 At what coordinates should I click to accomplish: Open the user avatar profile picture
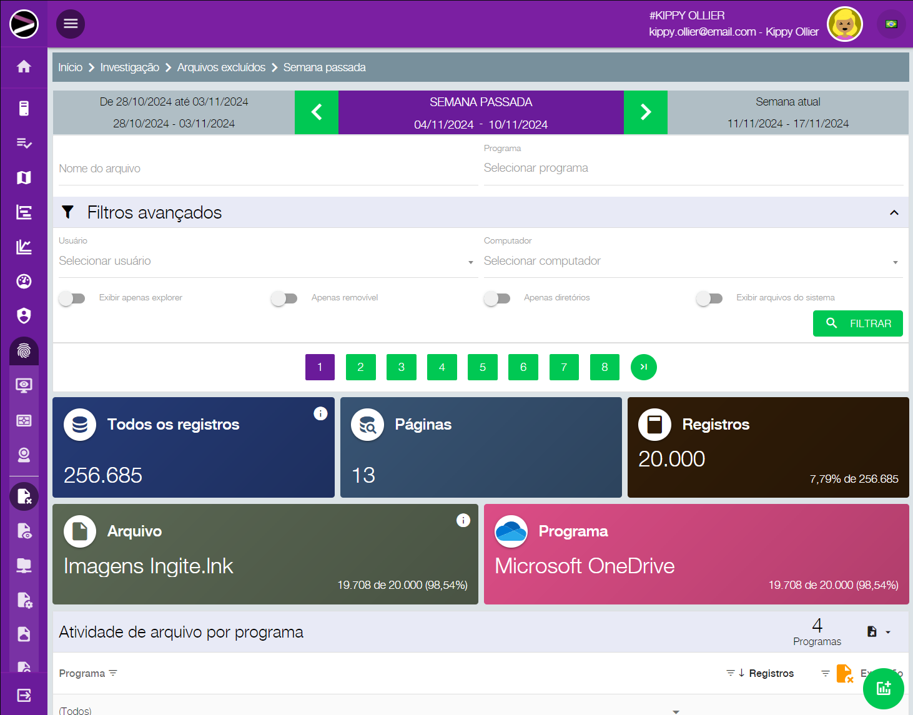tap(844, 24)
